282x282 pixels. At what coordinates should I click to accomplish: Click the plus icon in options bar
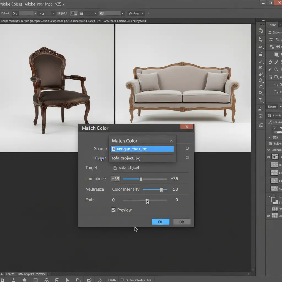pyautogui.click(x=148, y=13)
